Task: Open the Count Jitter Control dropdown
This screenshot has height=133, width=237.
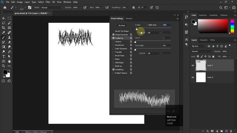Action: click(x=154, y=53)
